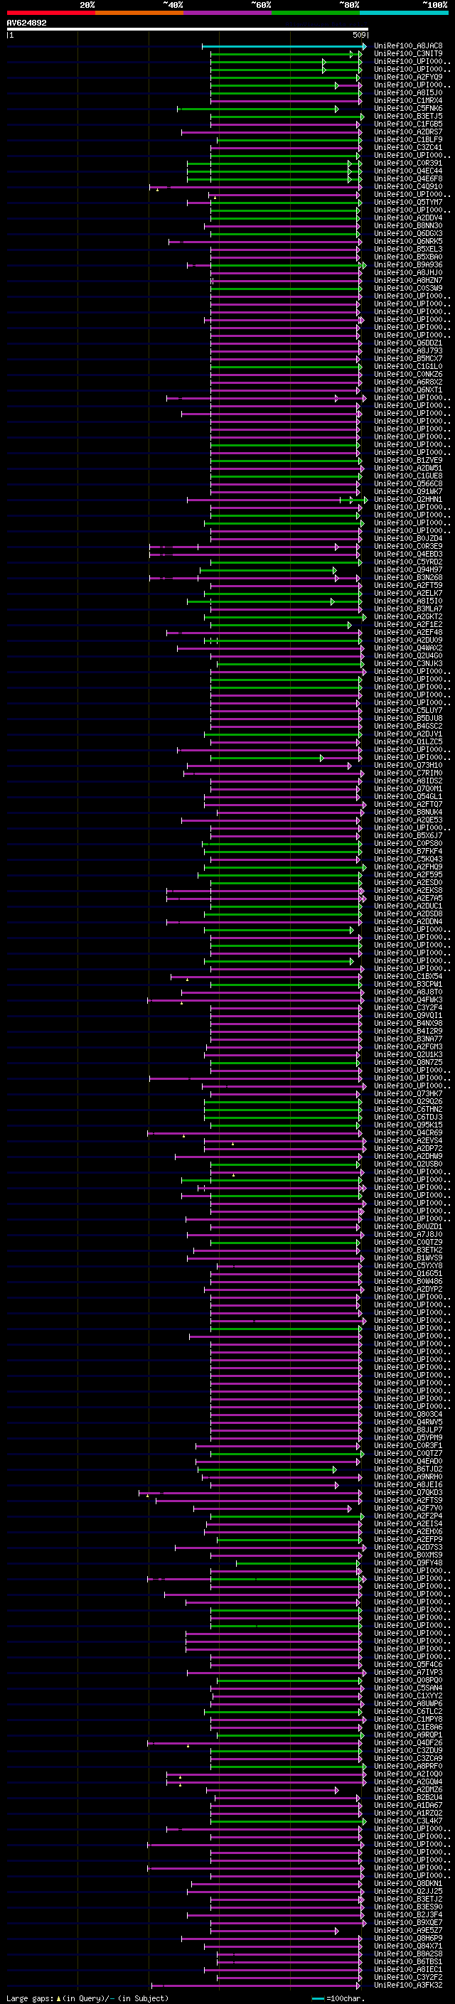Click the purple ~60% identity legend segment
Screen dimensions: 455x2004
click(x=228, y=13)
